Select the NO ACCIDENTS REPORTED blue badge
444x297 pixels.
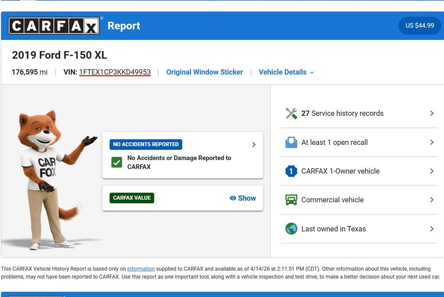click(146, 144)
